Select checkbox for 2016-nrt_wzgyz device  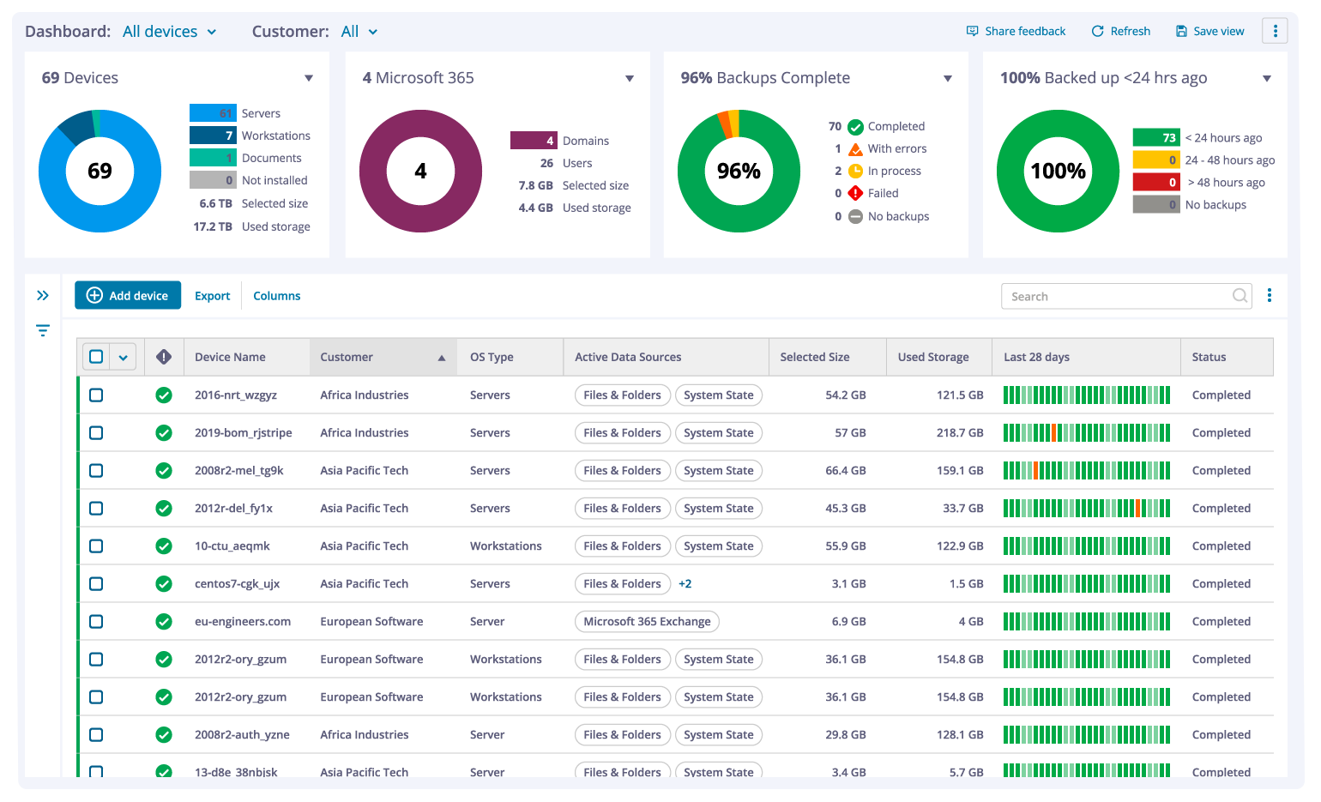pyautogui.click(x=96, y=395)
